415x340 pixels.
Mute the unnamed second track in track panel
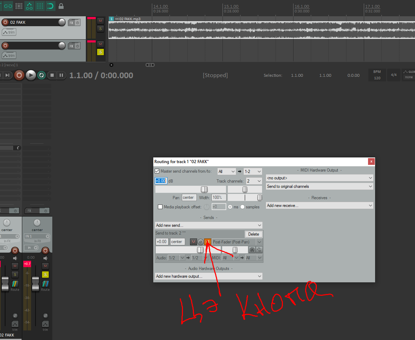tap(100, 44)
